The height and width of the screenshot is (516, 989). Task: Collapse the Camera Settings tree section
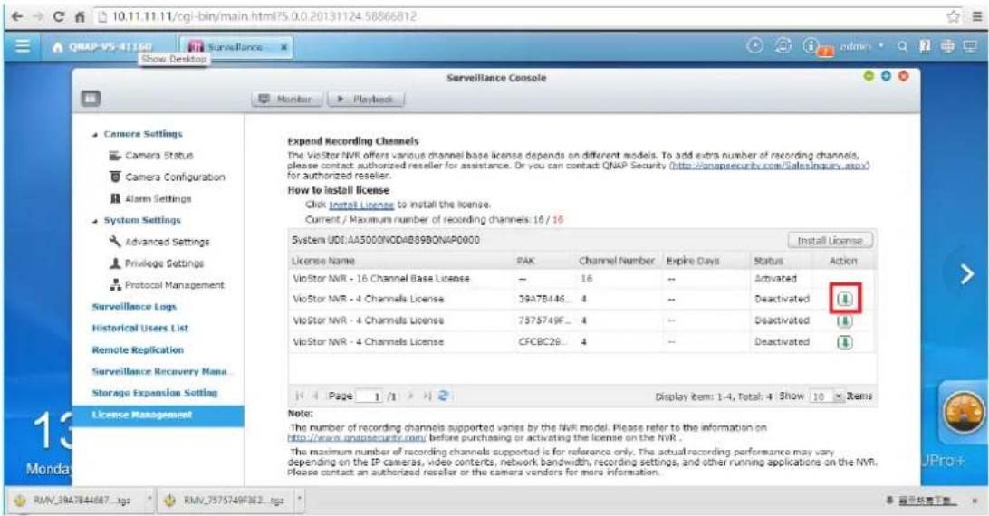click(94, 134)
